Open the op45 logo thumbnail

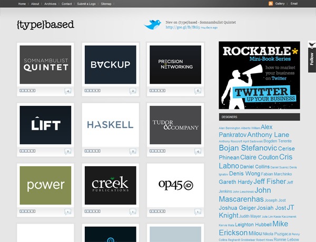point(175,185)
